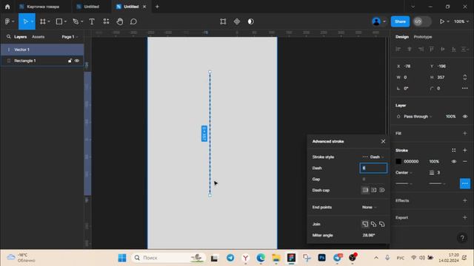Open the Stroke style Dash dropdown
The height and width of the screenshot is (266, 474).
373,157
